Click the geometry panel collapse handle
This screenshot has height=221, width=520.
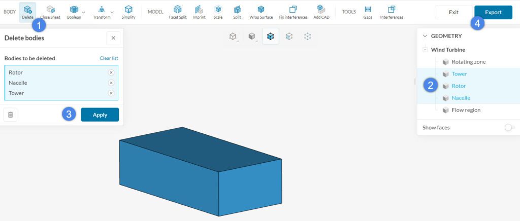coord(414,82)
